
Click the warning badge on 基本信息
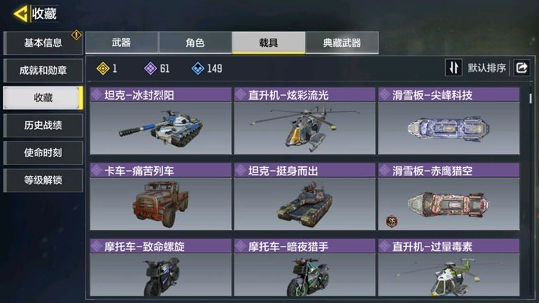(x=76, y=35)
